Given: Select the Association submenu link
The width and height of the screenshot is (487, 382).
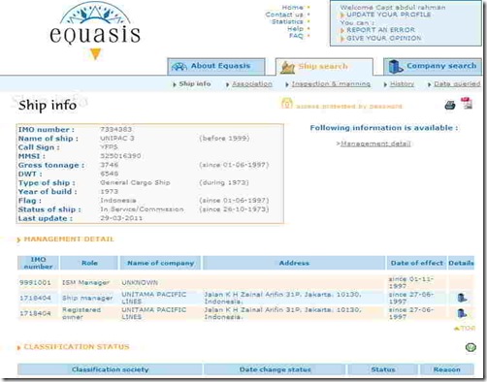Looking at the screenshot, I should tap(252, 84).
